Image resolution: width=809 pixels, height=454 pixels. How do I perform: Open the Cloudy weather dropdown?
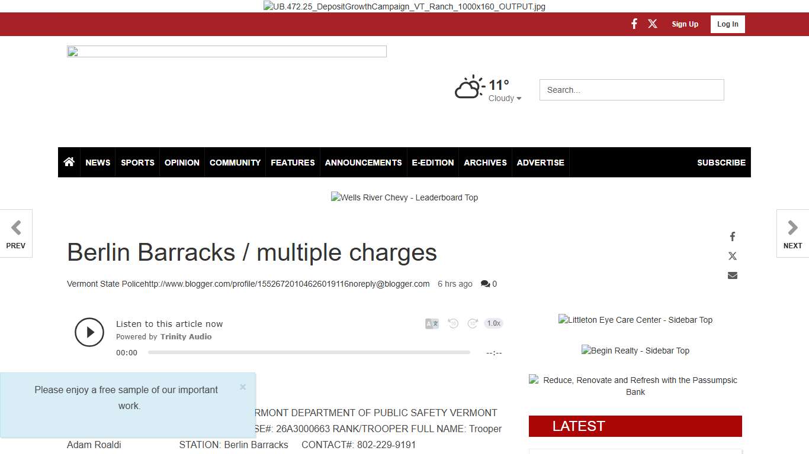505,98
